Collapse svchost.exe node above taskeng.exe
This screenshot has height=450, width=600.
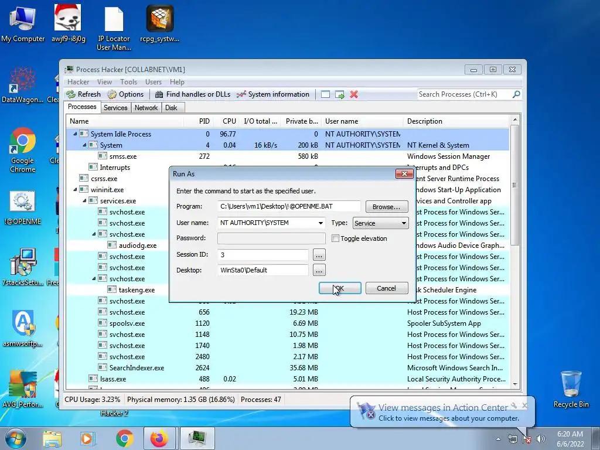[x=94, y=278]
